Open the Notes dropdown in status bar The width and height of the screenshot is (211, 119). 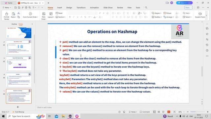[x=133, y=112]
